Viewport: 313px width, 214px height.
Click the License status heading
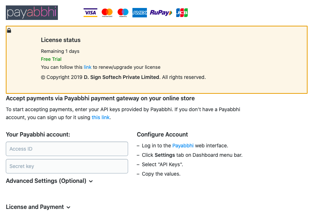coord(60,40)
